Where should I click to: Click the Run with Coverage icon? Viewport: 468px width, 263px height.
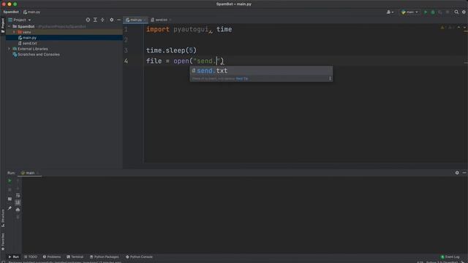click(x=440, y=12)
